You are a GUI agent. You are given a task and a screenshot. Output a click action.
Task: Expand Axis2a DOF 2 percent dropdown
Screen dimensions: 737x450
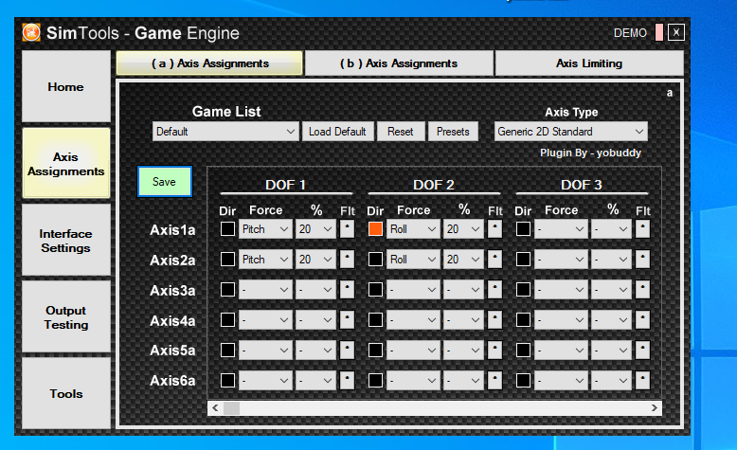click(x=463, y=259)
